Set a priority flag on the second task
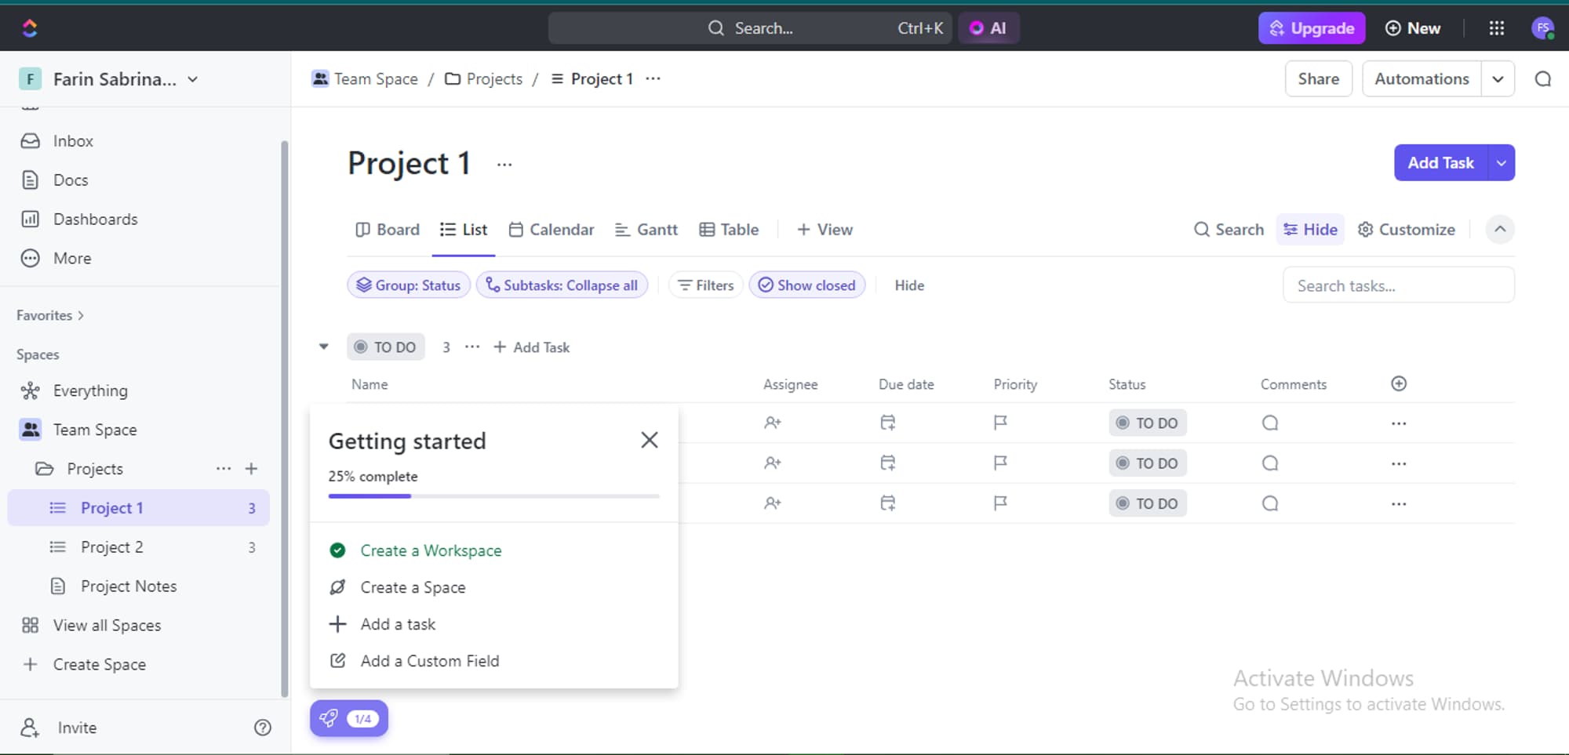Viewport: 1569px width, 755px height. (x=1000, y=463)
